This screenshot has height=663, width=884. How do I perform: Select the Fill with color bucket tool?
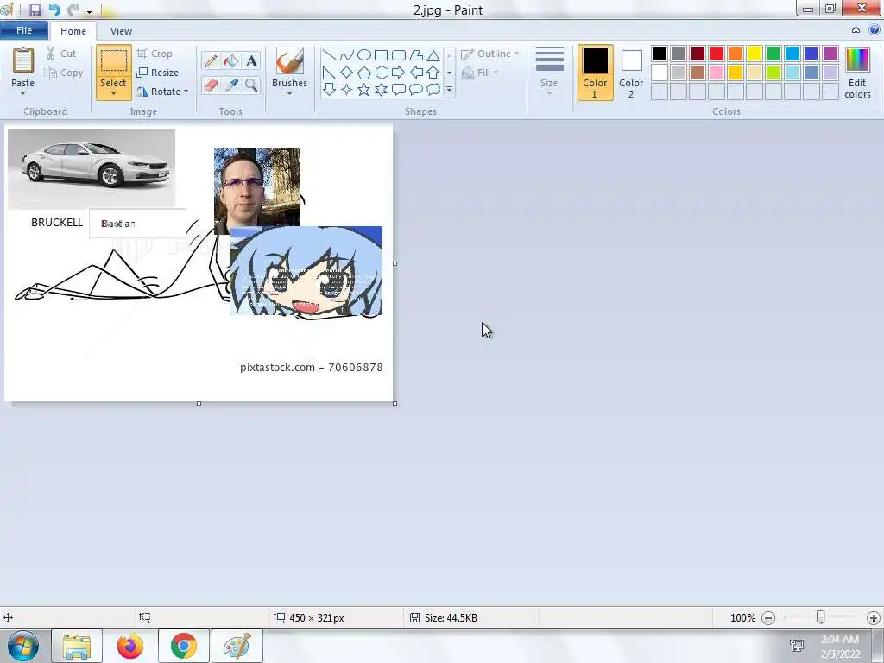(x=231, y=61)
